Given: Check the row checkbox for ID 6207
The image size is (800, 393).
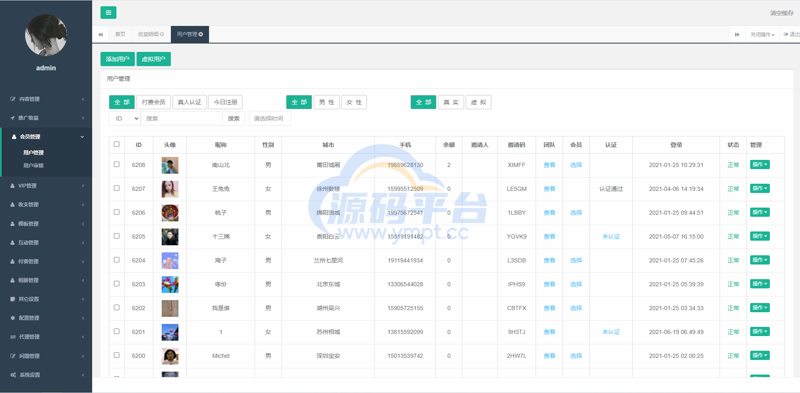Looking at the screenshot, I should point(117,188).
